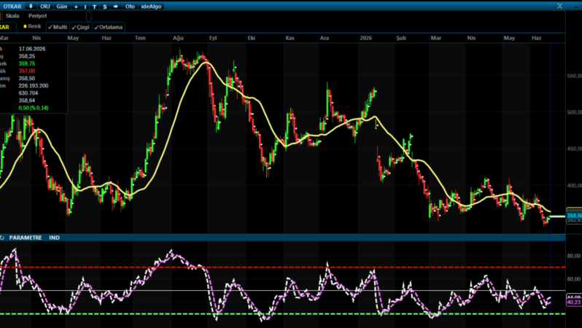
Task: Click the volume value 226.193.200
Action: [x=34, y=86]
